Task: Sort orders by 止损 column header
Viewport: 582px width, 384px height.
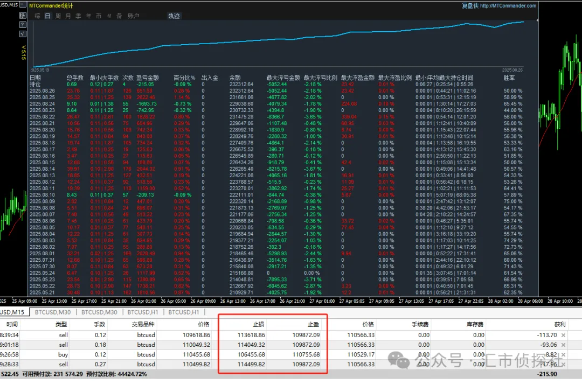Action: [258, 325]
